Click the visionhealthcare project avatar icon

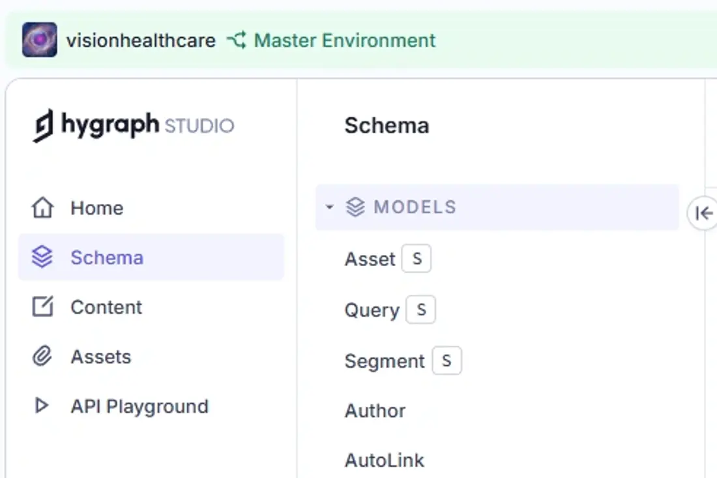pos(40,40)
